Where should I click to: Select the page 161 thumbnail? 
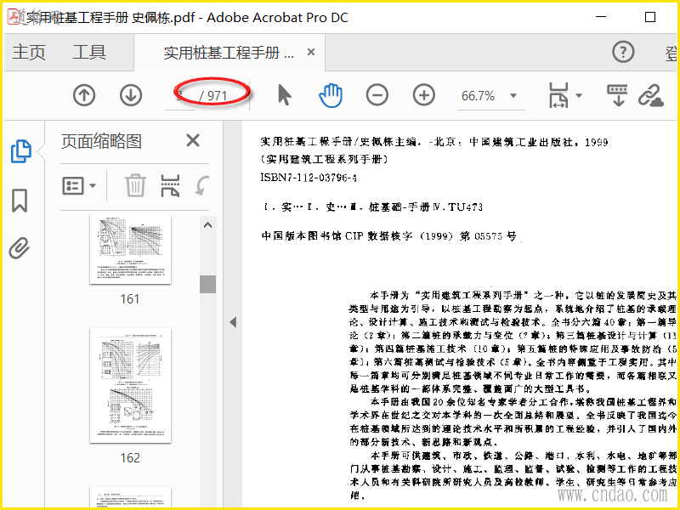131,250
